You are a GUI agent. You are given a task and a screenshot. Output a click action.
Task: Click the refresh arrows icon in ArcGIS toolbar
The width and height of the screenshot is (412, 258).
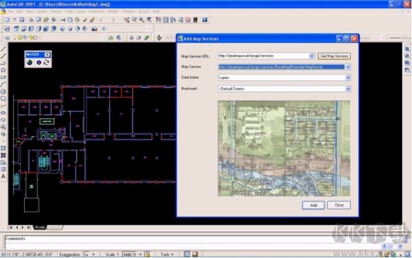pyautogui.click(x=47, y=62)
